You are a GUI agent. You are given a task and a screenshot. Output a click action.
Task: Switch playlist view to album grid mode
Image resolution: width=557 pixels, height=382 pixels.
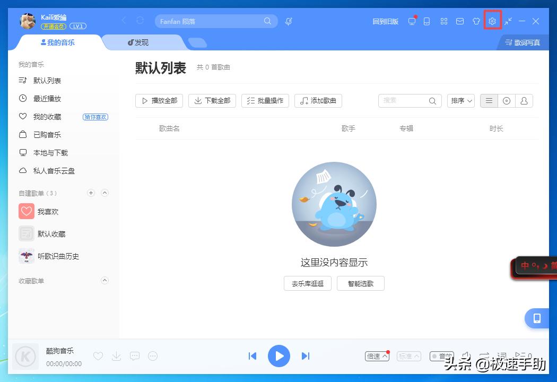pyautogui.click(x=506, y=101)
